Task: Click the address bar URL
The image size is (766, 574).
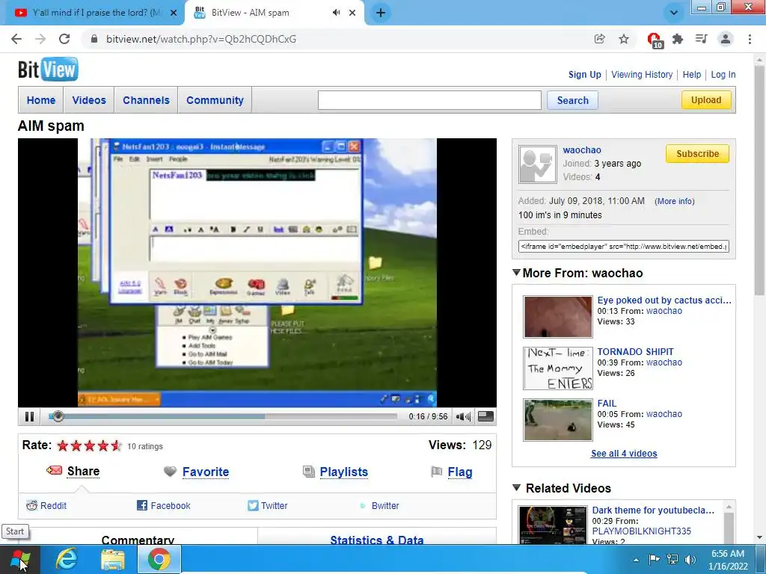Action: (200, 39)
